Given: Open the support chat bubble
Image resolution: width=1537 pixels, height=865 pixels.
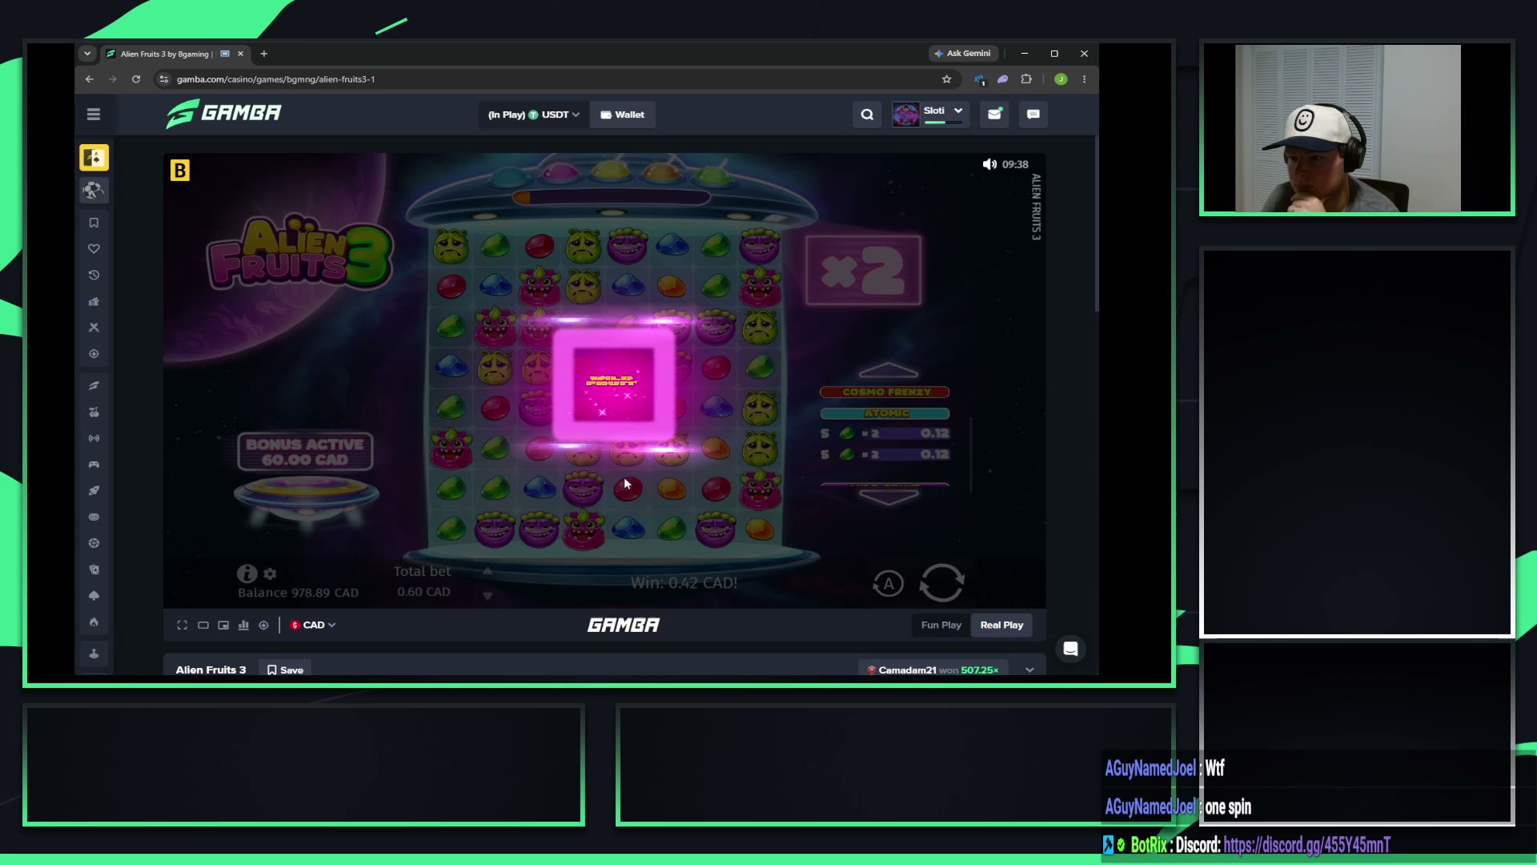Looking at the screenshot, I should coord(1070,649).
